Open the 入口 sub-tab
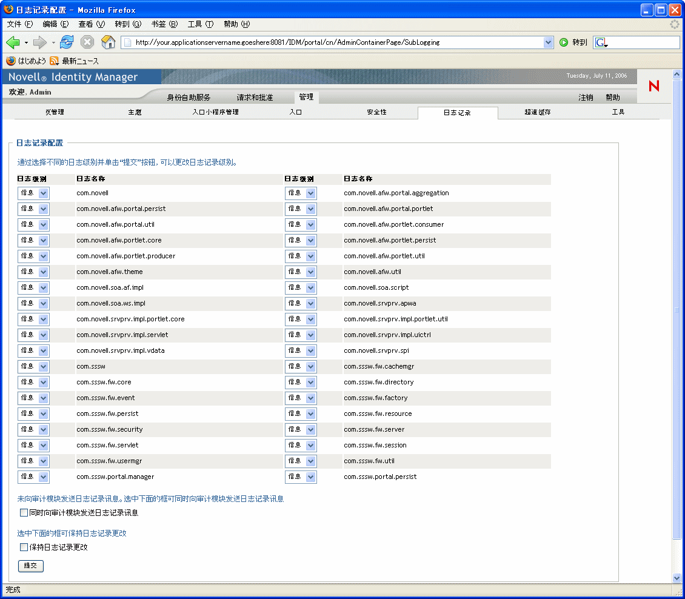685x599 pixels. point(296,112)
